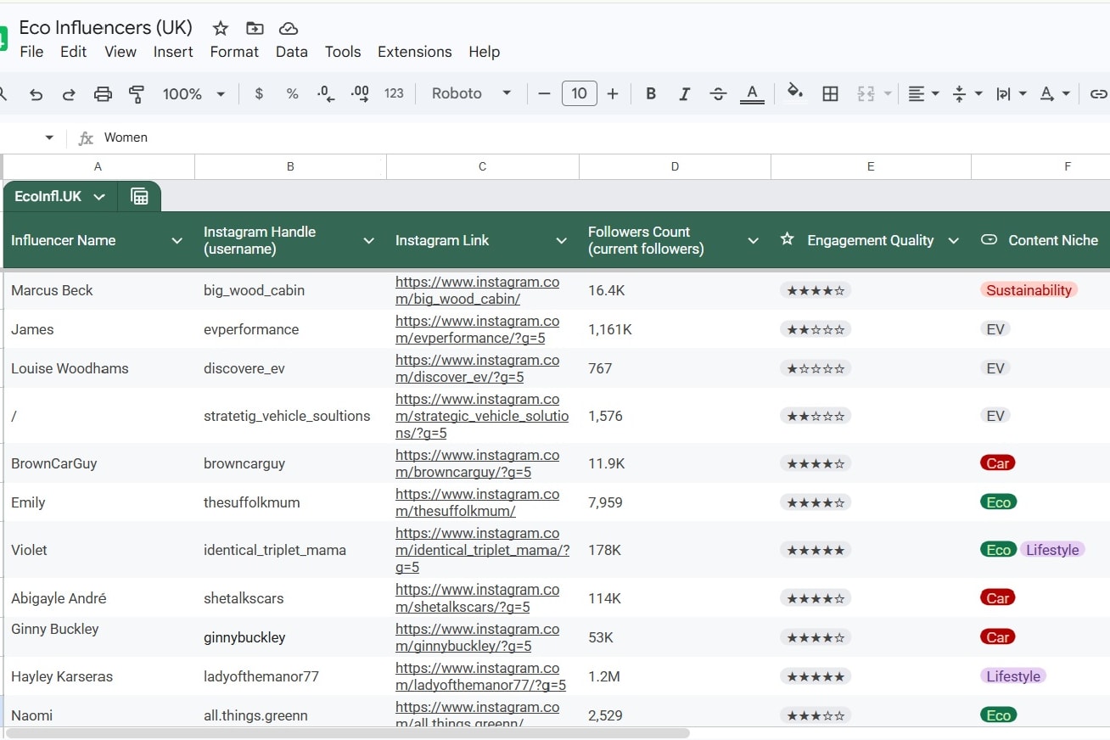1110x740 pixels.
Task: Click star rating in Hayley Karseras row
Action: click(x=816, y=676)
